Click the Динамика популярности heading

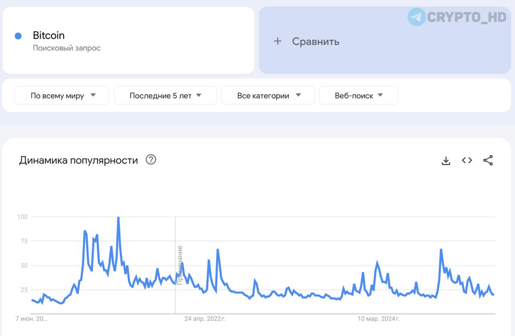[x=78, y=160]
